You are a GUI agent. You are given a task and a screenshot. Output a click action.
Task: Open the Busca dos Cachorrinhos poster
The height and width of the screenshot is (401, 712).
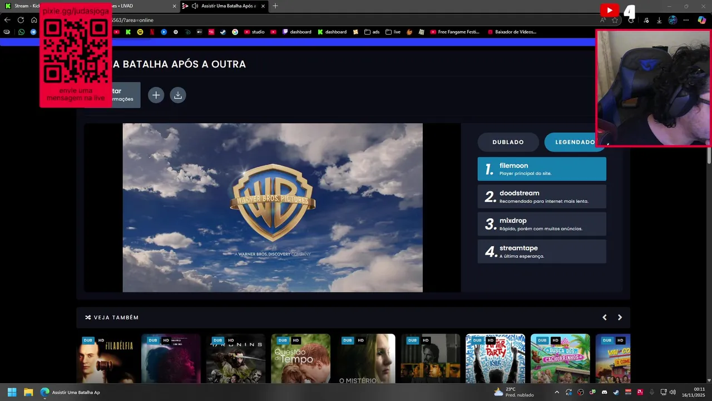click(560, 359)
